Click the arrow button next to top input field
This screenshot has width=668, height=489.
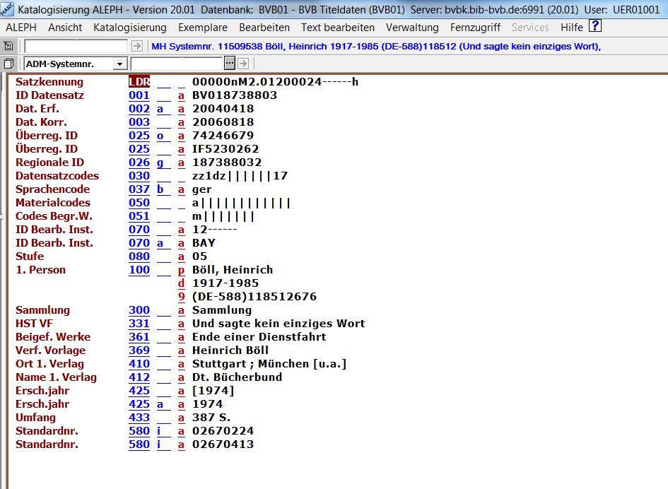pos(137,46)
